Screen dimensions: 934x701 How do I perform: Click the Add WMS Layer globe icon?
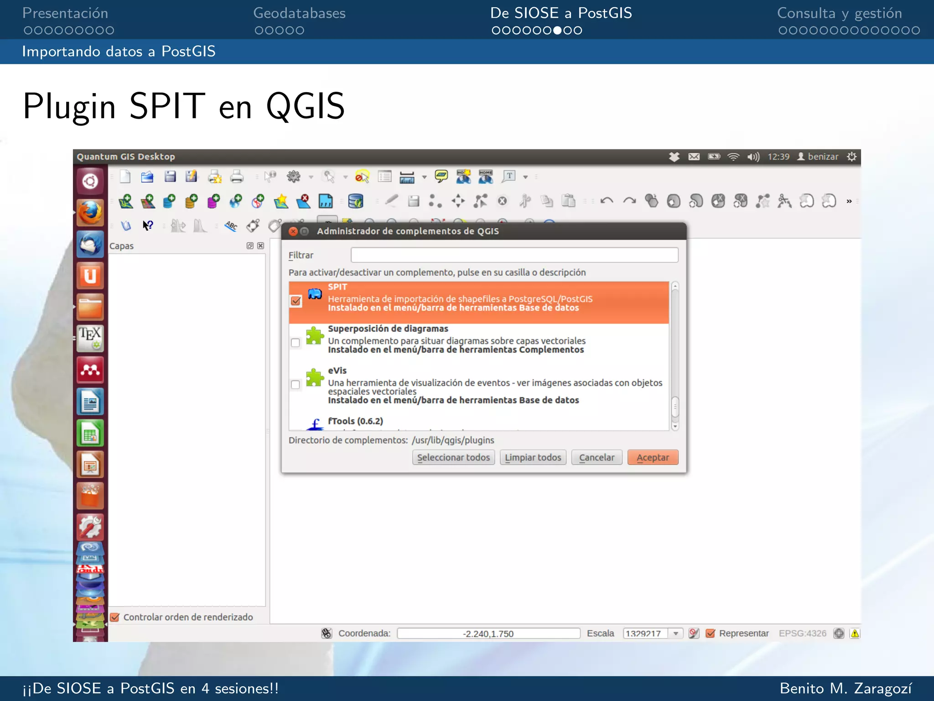pos(236,201)
